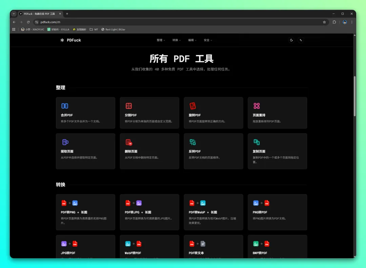The width and height of the screenshot is (366, 268).
Task: Open the PDF转JPG + 长图 title
Action: click(x=138, y=212)
